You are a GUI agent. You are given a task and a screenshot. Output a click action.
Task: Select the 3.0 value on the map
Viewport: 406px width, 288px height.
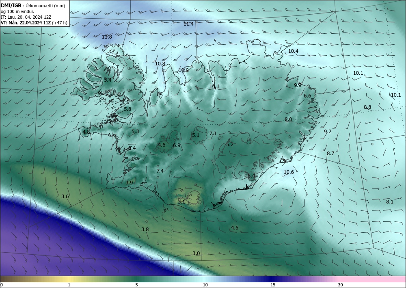pyautogui.click(x=196, y=253)
